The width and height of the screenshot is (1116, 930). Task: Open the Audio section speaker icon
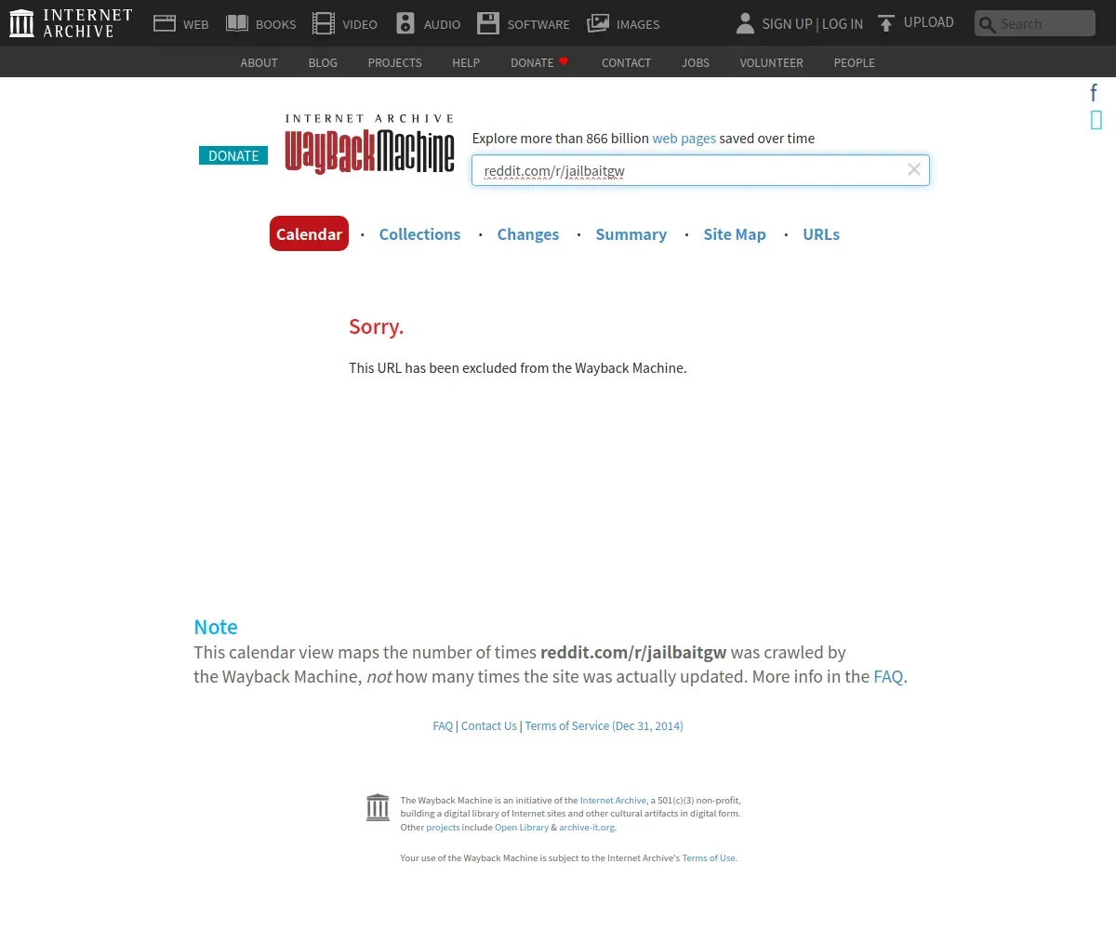(x=405, y=23)
